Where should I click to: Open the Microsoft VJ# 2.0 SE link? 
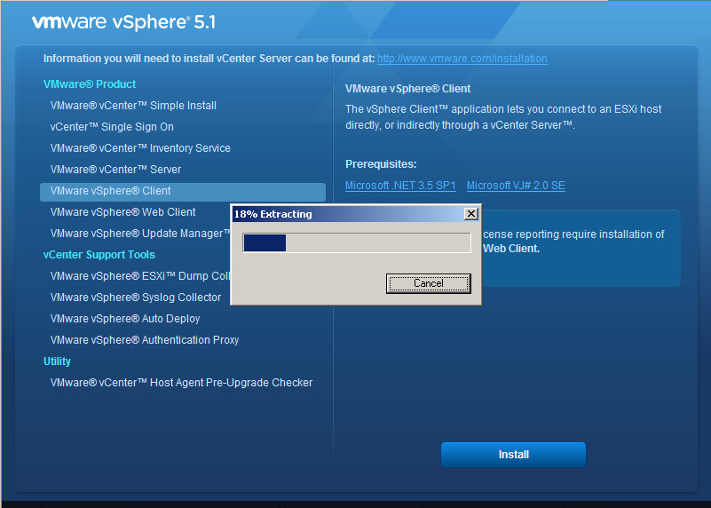[516, 186]
